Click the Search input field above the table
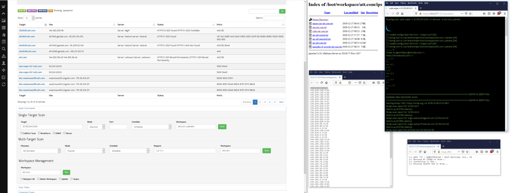Image resolution: width=511 pixels, height=193 pixels. 275,18
